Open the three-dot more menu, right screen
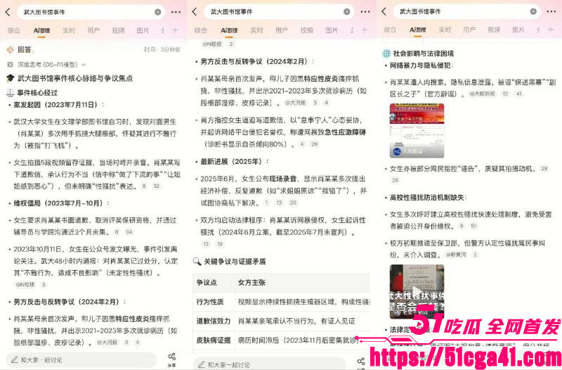 coord(551,11)
